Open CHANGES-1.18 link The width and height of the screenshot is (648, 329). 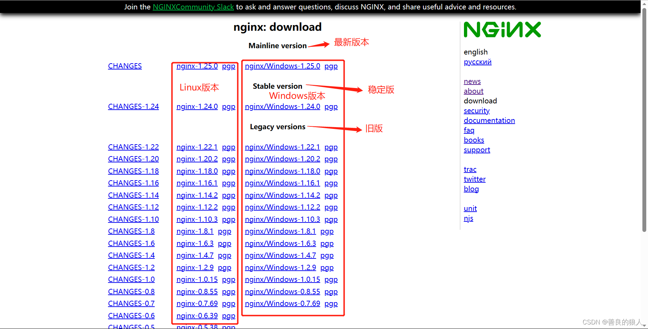[x=133, y=171]
